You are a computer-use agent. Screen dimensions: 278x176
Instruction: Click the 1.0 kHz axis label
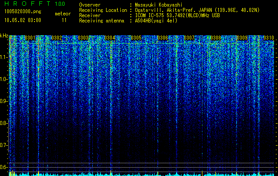click(x=4, y=80)
